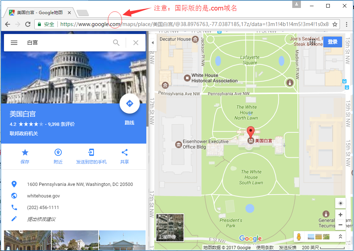This screenshot has height=251, width=354.
Task: Click 发送到您的手机 icon
Action: point(91,152)
